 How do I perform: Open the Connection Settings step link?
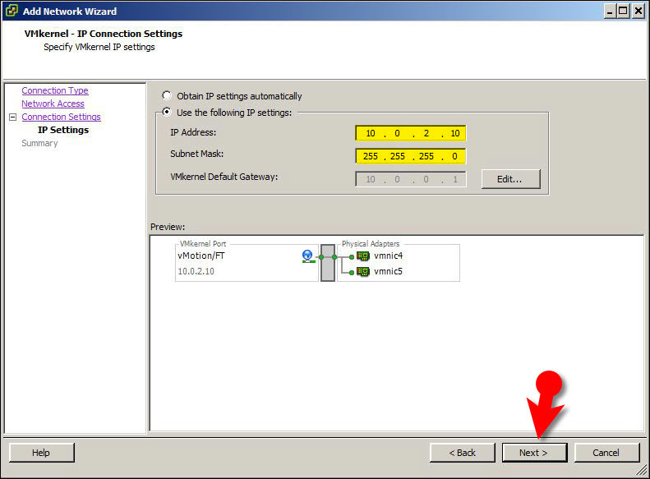pos(61,117)
